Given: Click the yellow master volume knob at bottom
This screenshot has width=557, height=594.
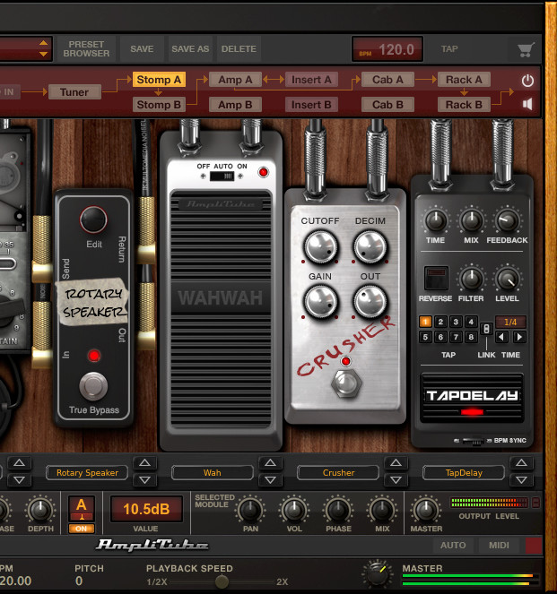Looking at the screenshot, I should pos(377,573).
